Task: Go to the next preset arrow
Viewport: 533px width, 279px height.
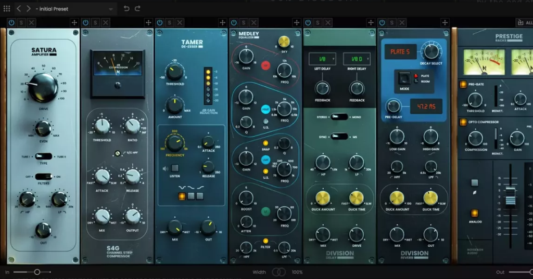Action: (29, 8)
